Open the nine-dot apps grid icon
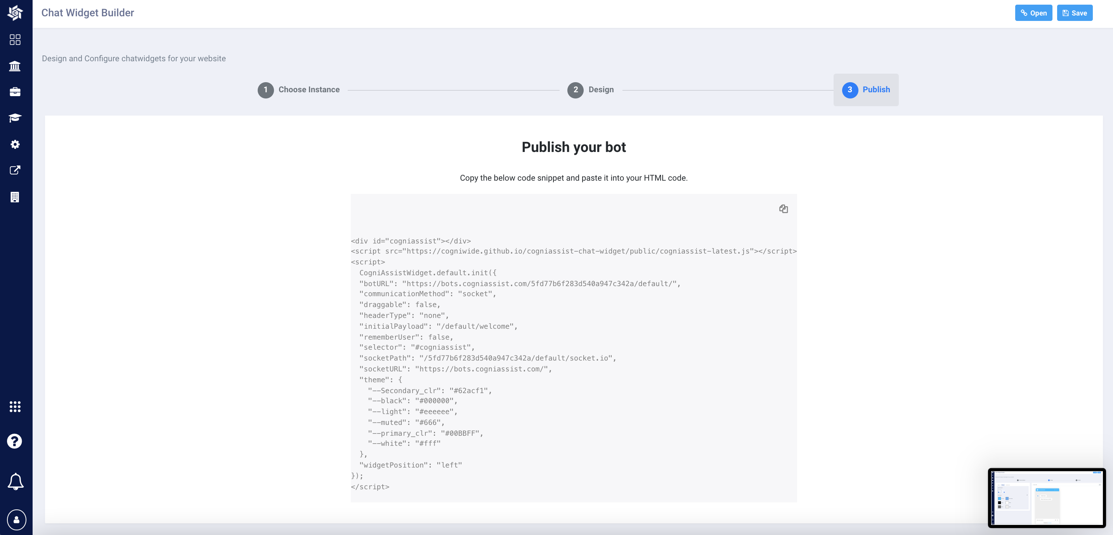Viewport: 1113px width, 535px height. [15, 406]
